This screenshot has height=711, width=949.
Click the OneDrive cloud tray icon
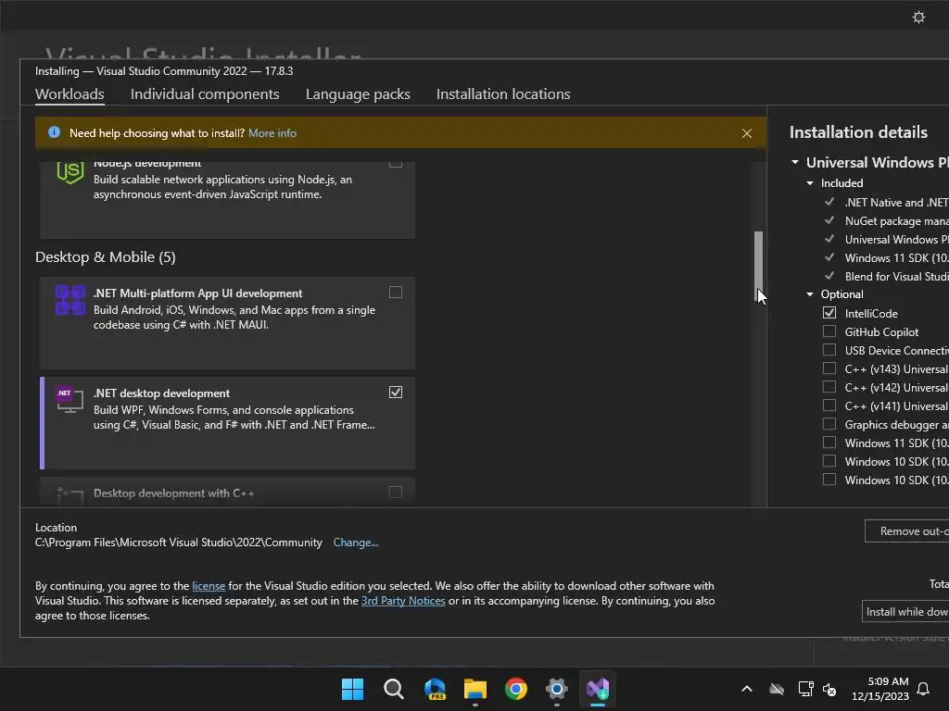tap(777, 689)
